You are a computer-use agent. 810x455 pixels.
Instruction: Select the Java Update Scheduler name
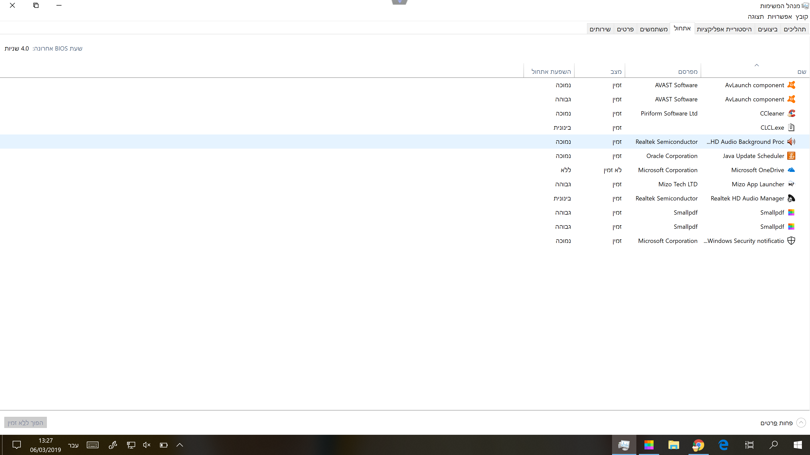tap(753, 156)
